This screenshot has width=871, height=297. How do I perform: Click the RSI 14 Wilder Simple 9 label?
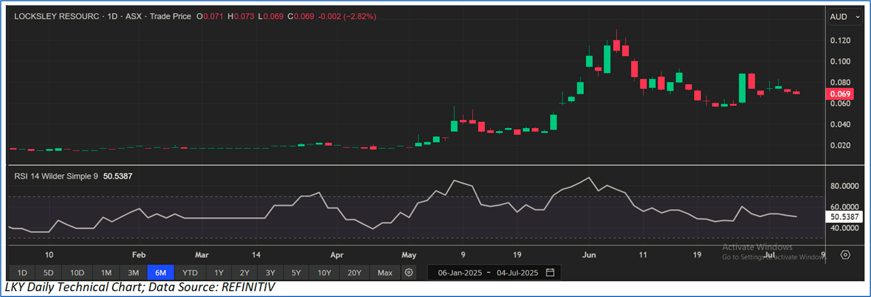tap(56, 176)
